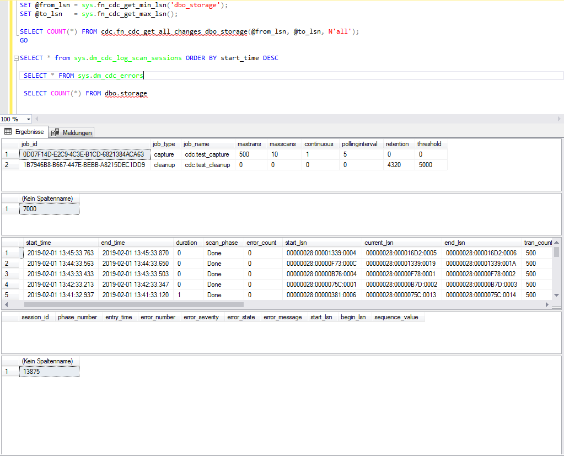Click the job_type column header
The image size is (564, 456).
165,144
